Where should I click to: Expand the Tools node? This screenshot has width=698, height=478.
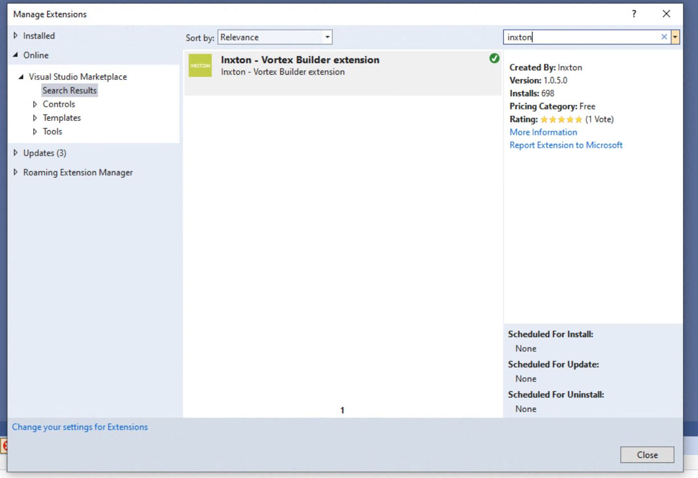click(x=35, y=131)
